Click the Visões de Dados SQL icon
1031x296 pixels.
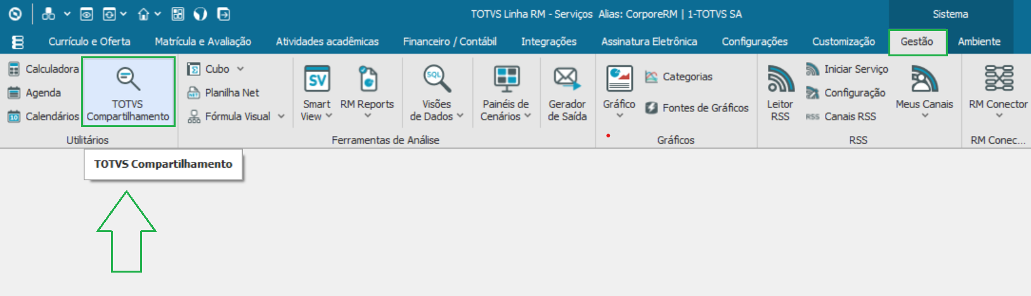(x=437, y=79)
